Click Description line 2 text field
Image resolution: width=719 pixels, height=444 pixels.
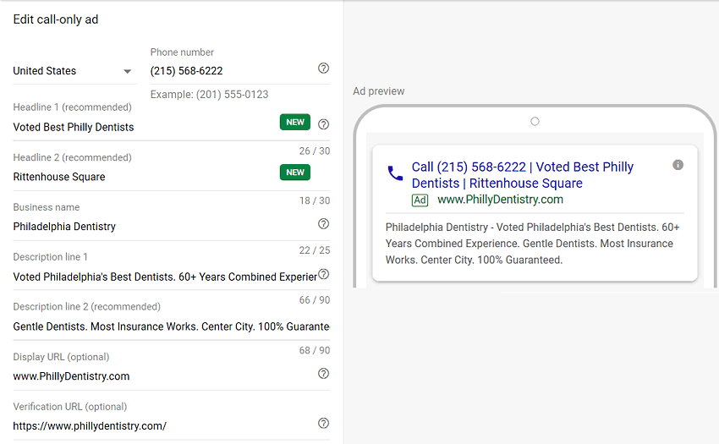(171, 326)
